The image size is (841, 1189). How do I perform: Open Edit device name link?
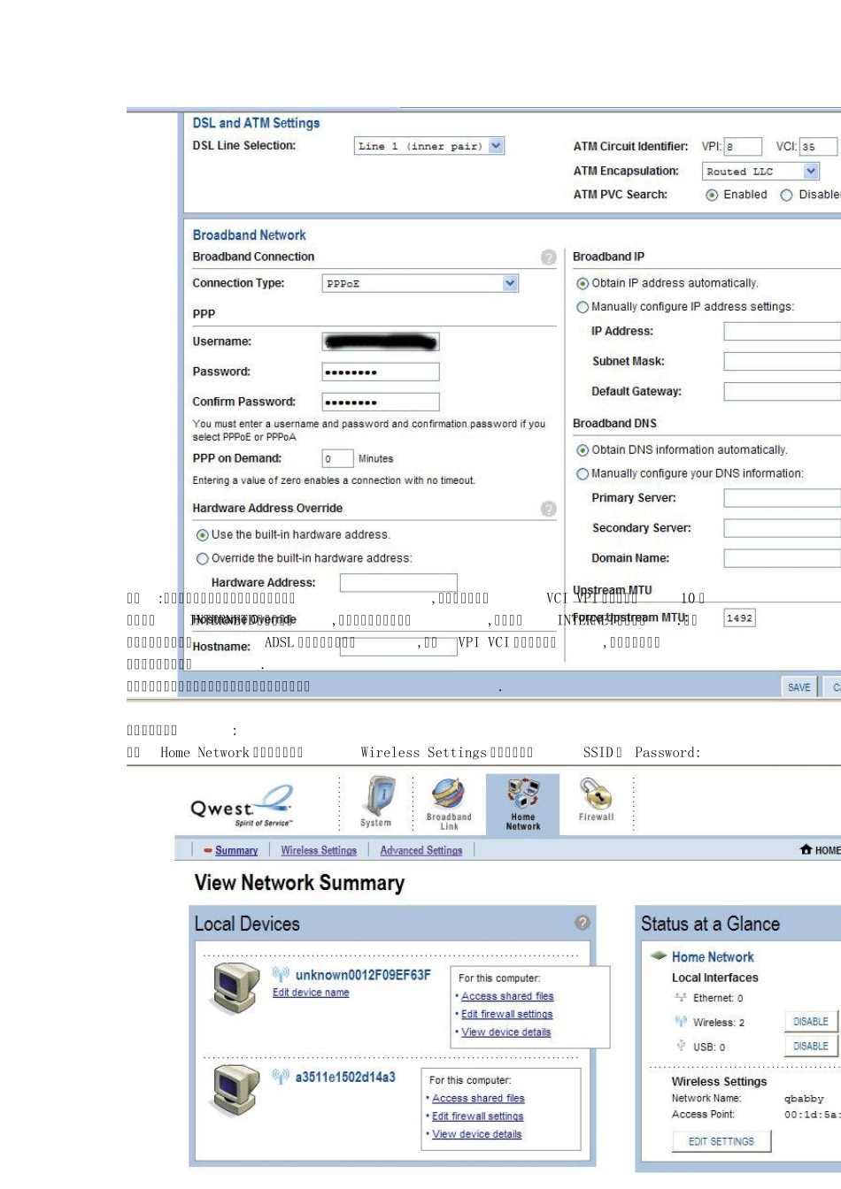[311, 993]
